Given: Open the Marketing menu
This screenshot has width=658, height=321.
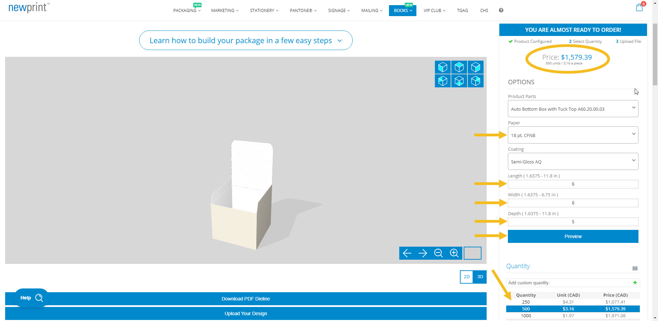Looking at the screenshot, I should click(225, 10).
